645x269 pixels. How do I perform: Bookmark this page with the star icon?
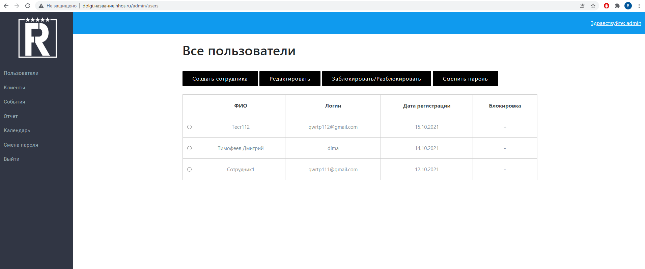point(593,6)
